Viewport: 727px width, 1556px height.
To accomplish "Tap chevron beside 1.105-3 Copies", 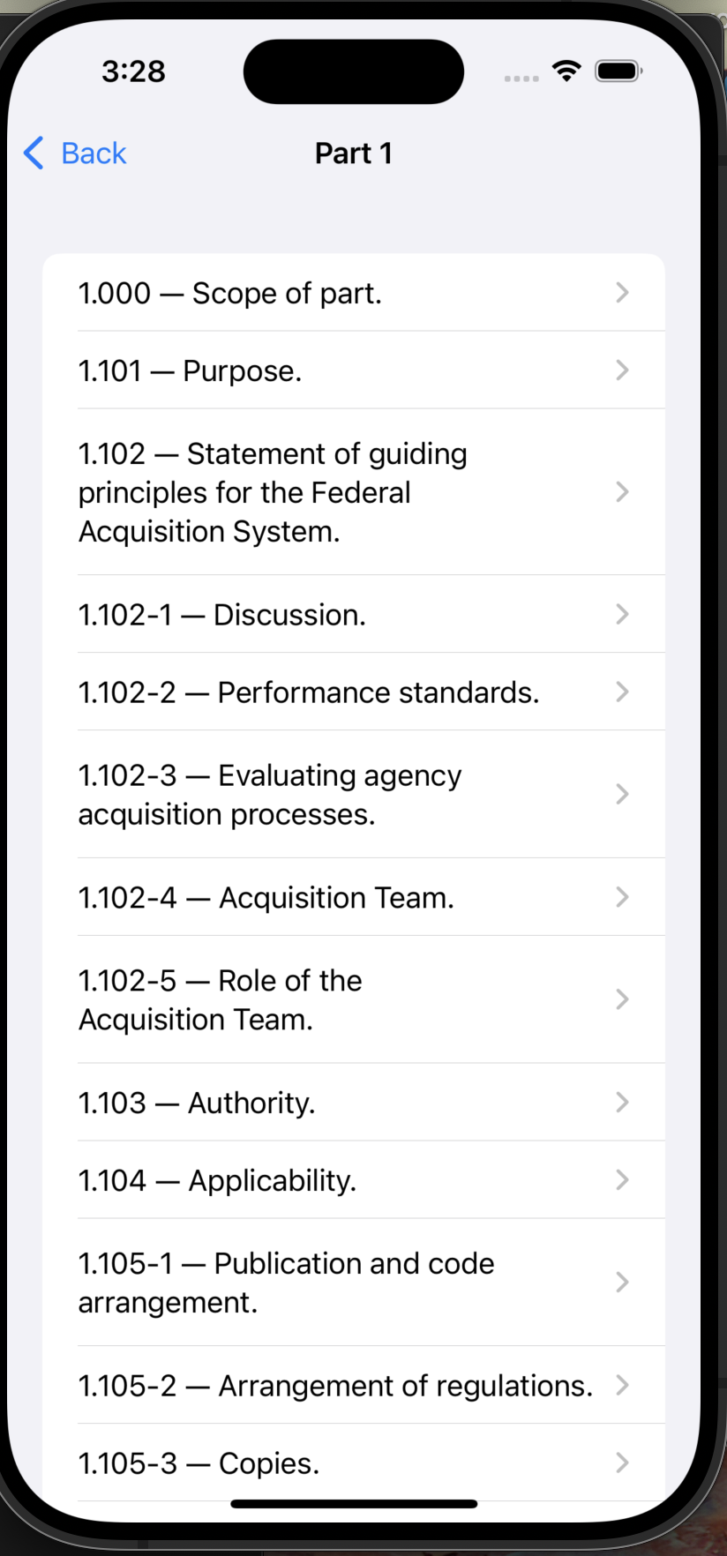I will (x=622, y=1462).
